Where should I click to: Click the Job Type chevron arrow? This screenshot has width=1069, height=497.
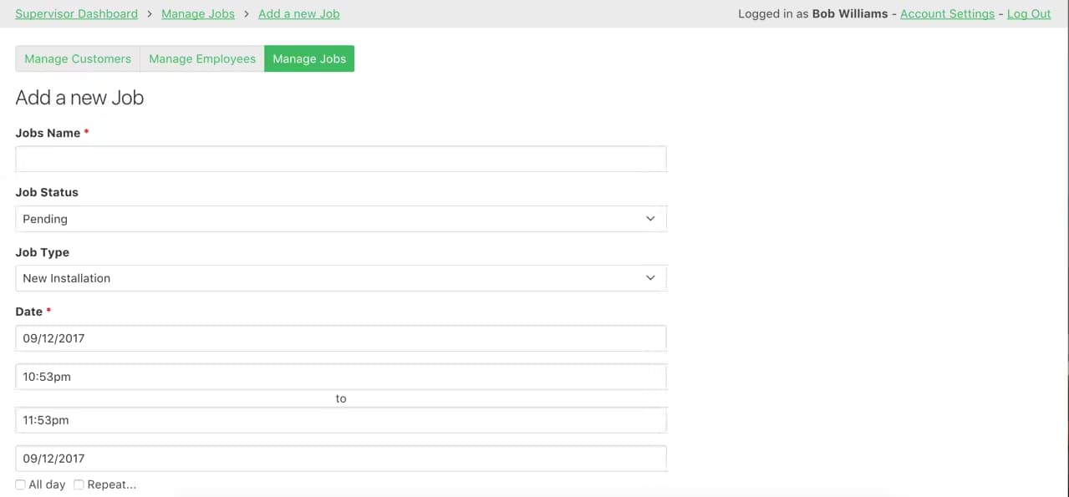650,278
